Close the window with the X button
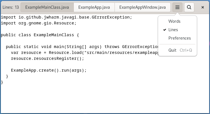Screen dimensions: 210x114 coord(203,7)
